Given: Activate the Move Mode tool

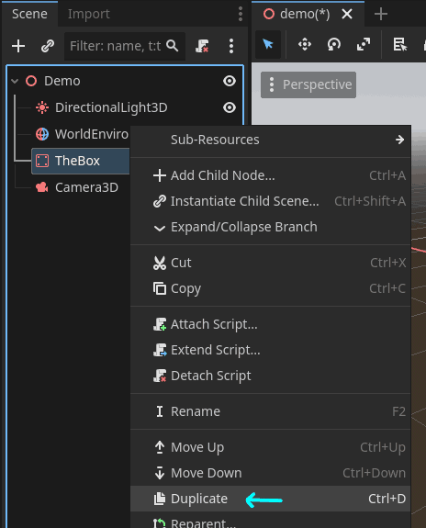Looking at the screenshot, I should 305,44.
